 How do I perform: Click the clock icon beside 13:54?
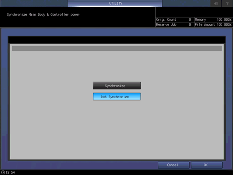(3, 172)
